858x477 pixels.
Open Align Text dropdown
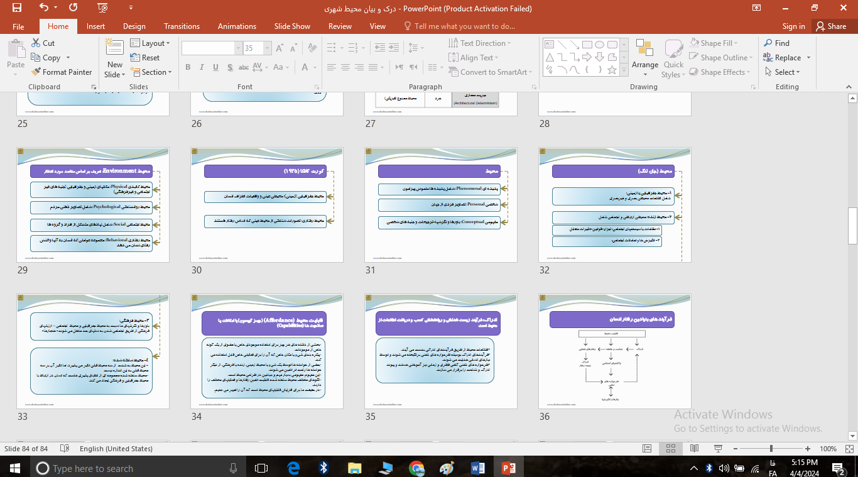(475, 57)
